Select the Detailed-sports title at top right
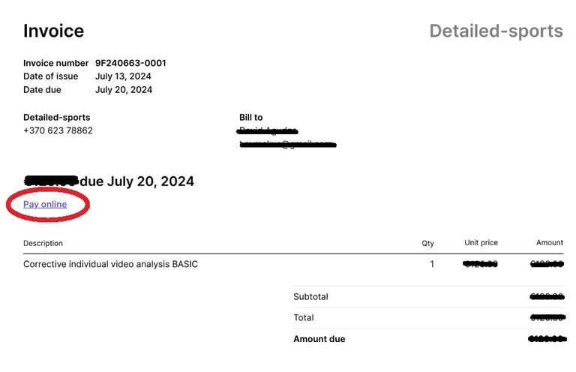The image size is (576, 372). (x=496, y=31)
